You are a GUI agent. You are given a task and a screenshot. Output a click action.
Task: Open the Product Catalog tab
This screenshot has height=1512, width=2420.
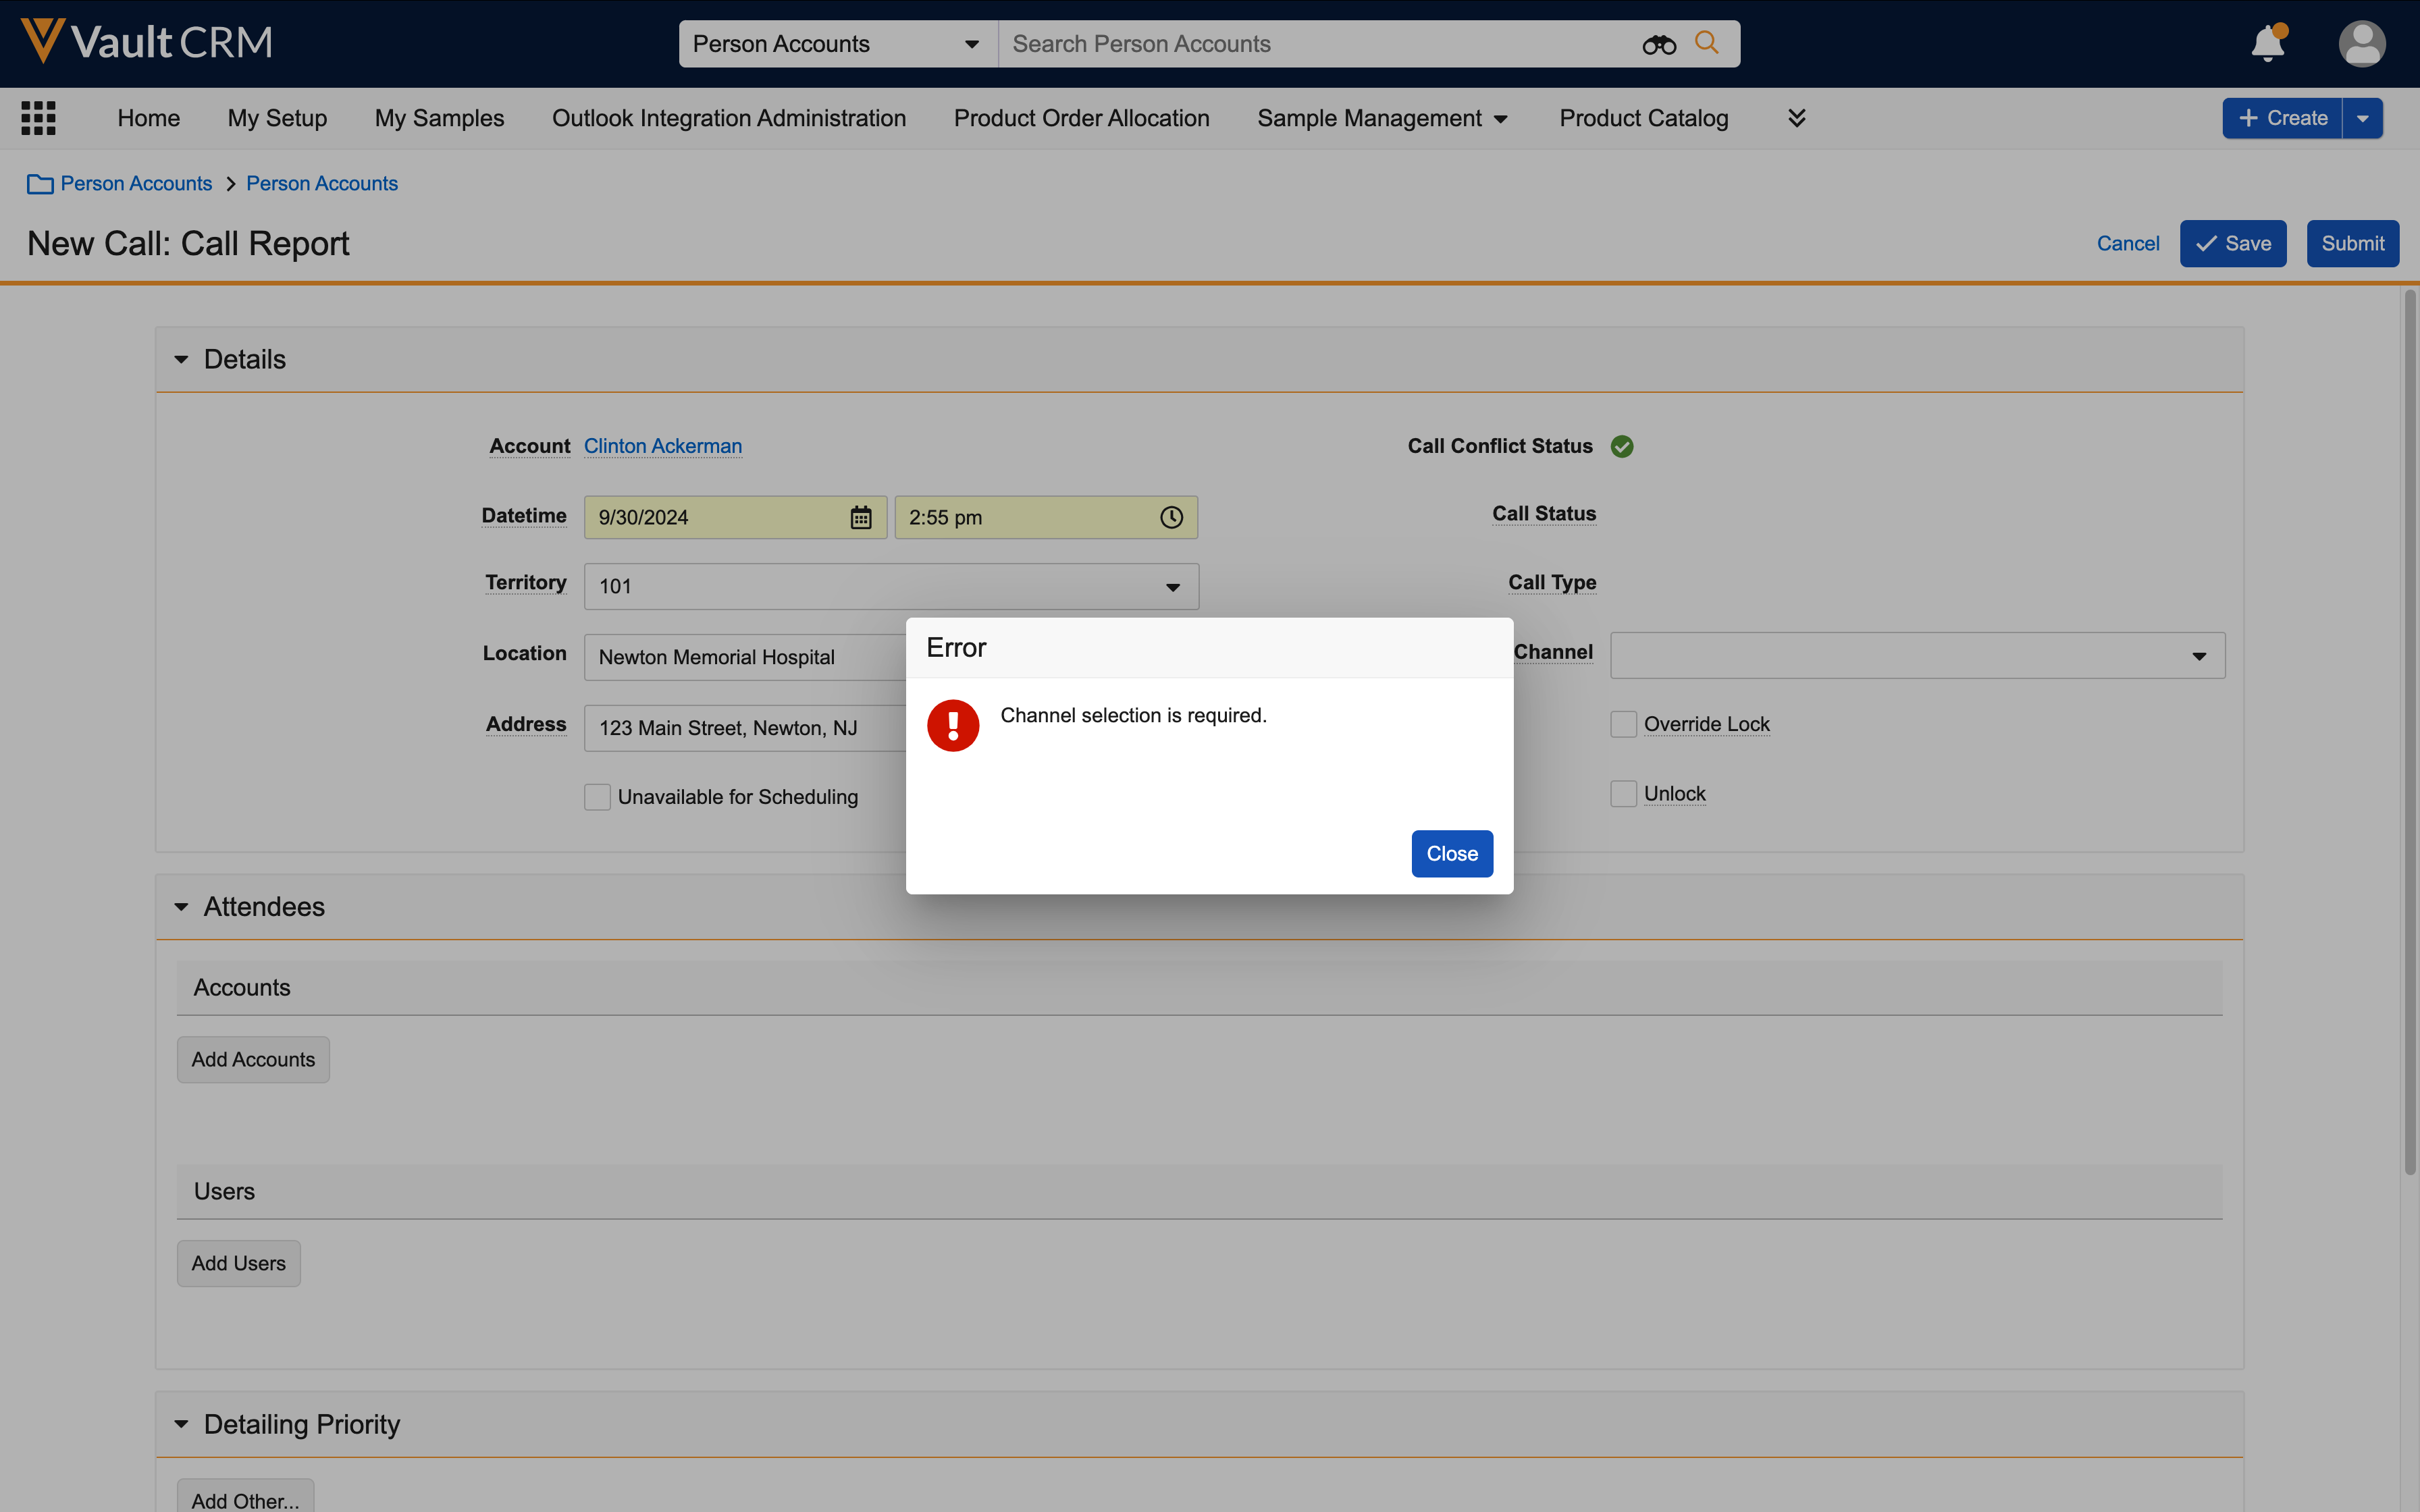click(x=1643, y=118)
